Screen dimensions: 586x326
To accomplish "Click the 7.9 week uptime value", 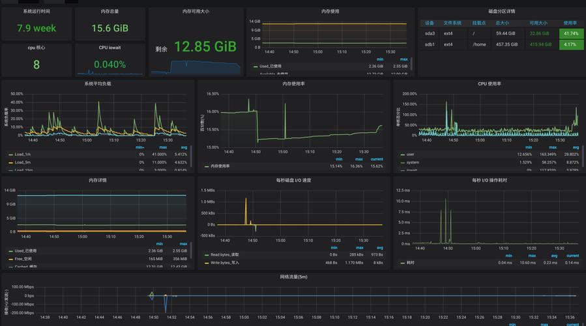I will click(x=37, y=29).
